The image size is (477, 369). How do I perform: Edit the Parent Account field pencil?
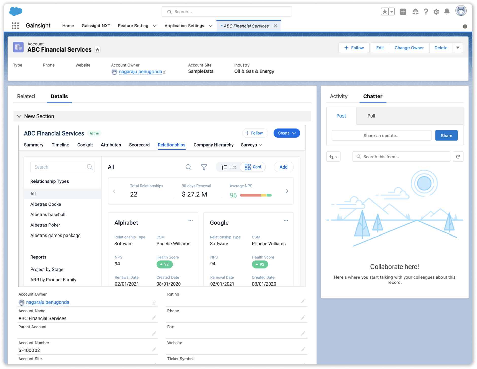pyautogui.click(x=154, y=333)
